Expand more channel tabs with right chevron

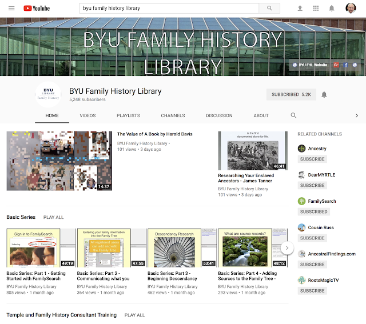pos(356,115)
